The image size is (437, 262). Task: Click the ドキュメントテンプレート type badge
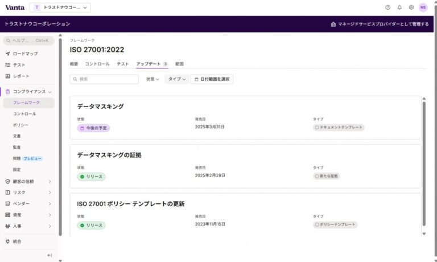339,127
